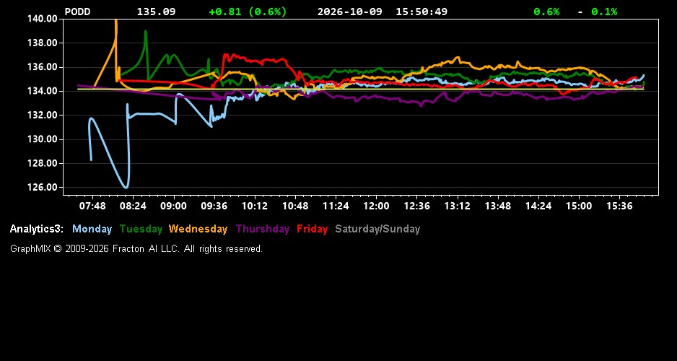Click the timestamp 15:50:49
Viewport: 677px width, 361px height.
(x=422, y=12)
